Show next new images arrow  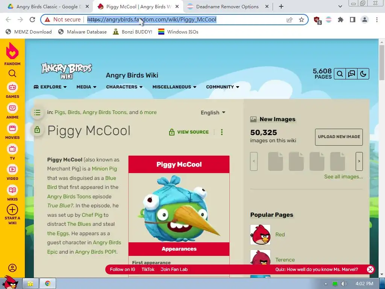coord(359,161)
